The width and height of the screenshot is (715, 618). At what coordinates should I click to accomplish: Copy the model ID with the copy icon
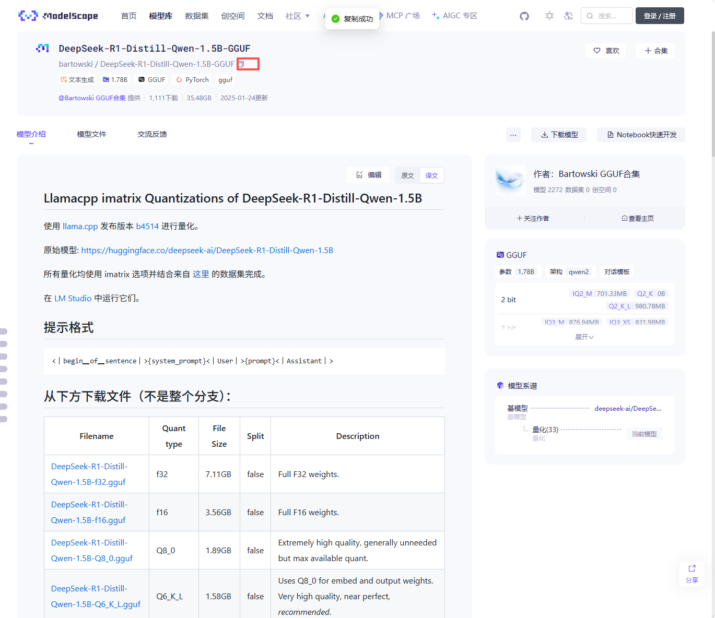[x=241, y=64]
